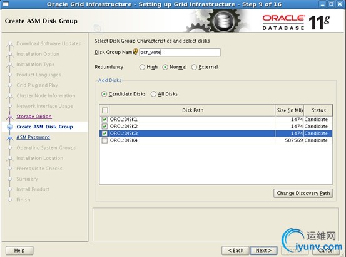The height and width of the screenshot is (257, 346).
Task: Click Candidate status of ORCL:DISK4
Action: point(316,140)
